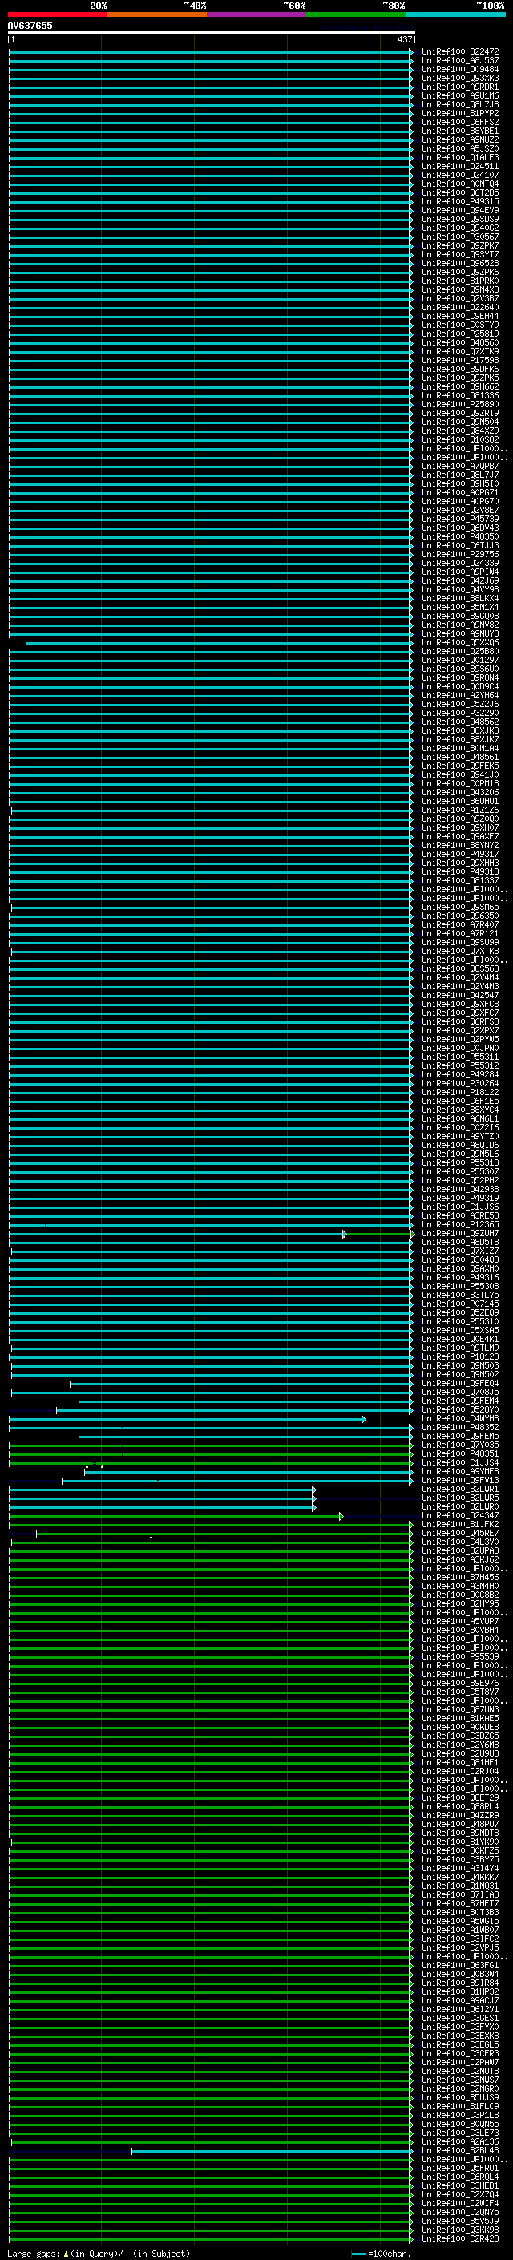Image resolution: width=513 pixels, height=2260 pixels.
Task: Select the UniRef100_Q304Q8 label
Action: pos(460,1259)
